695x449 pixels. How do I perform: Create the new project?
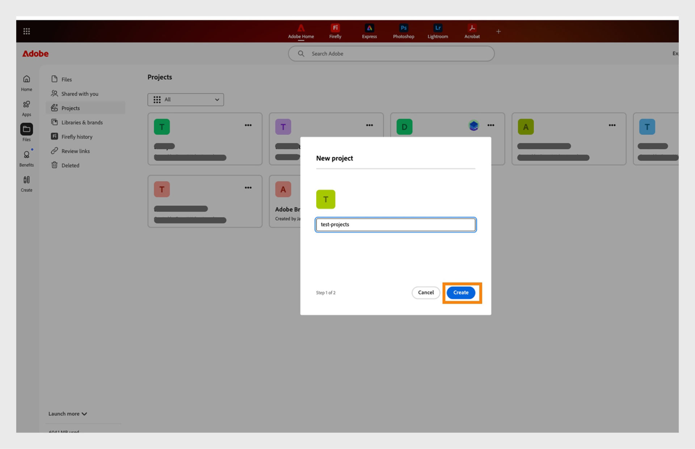tap(461, 293)
